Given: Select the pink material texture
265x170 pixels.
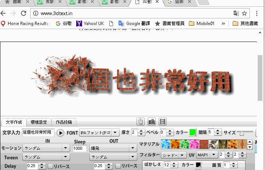Looking at the screenshot, I should (194, 144).
